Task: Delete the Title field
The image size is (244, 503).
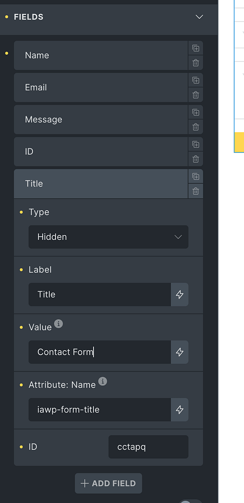Action: (x=195, y=191)
